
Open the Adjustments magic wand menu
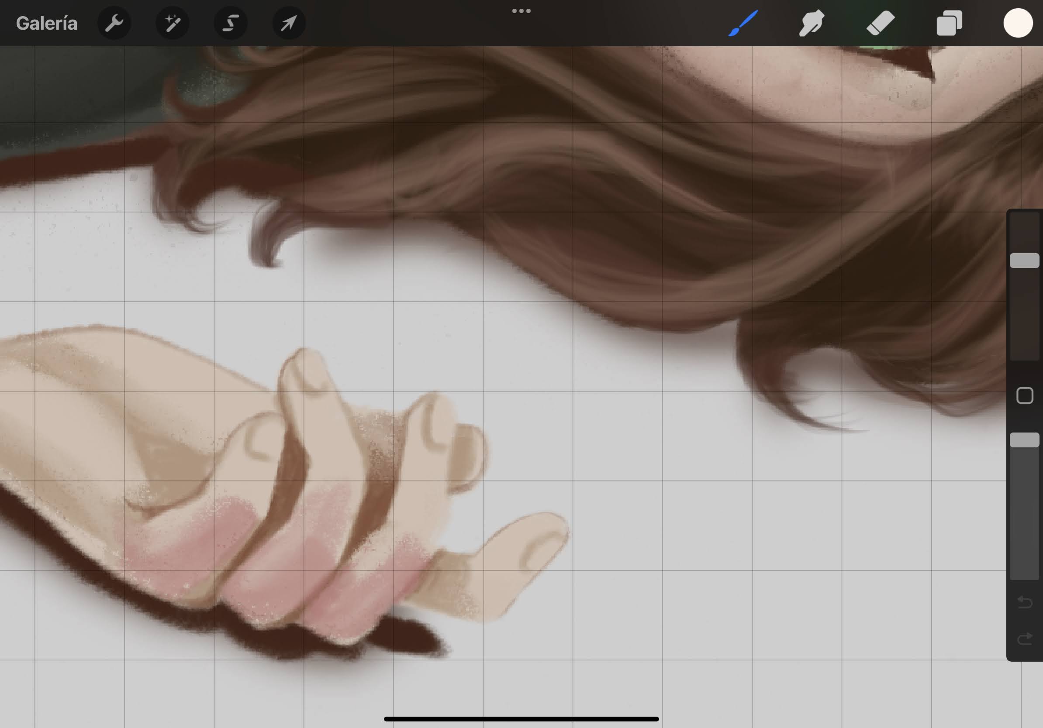(x=173, y=23)
